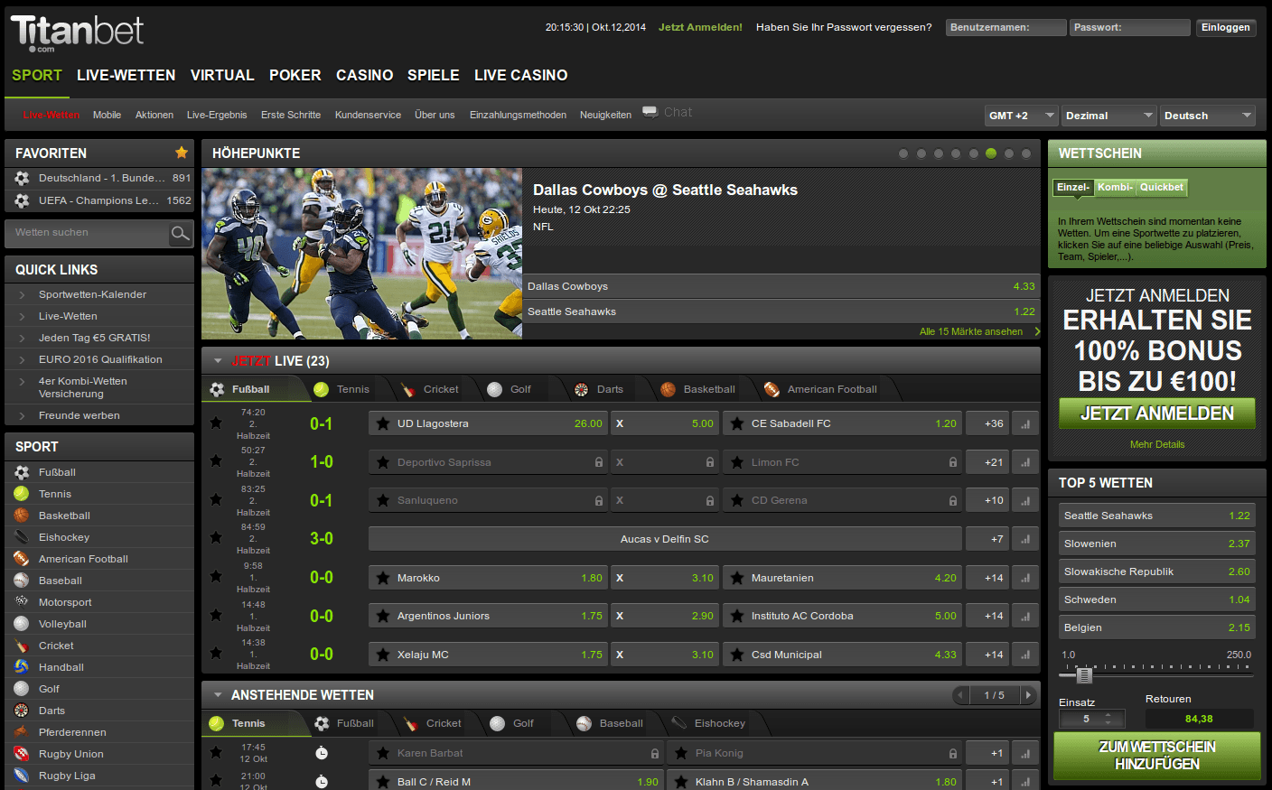Screen dimensions: 1272x790
Task: Click Motorsport icon in Sport sidebar
Action: [22, 602]
